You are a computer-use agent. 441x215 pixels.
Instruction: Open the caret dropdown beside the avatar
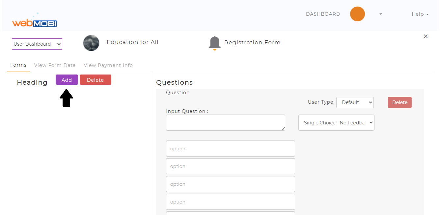click(381, 14)
